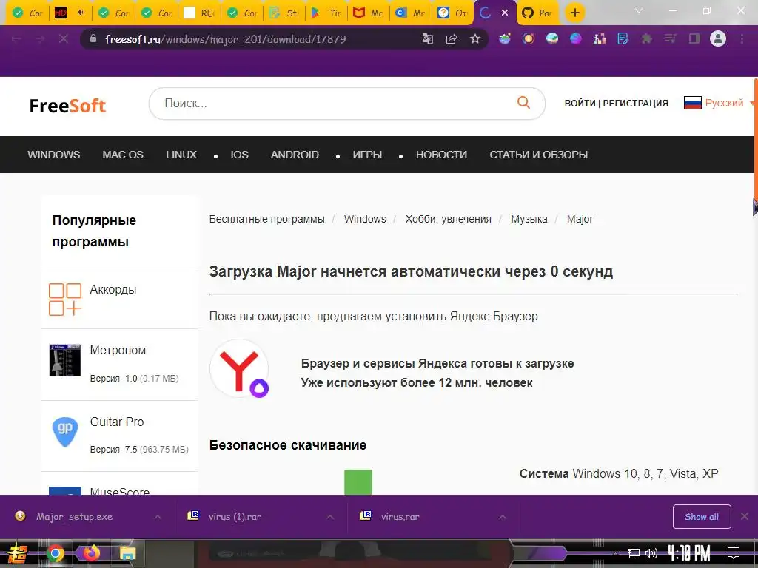Open the WINDOWS menu item
Viewport: 758px width, 568px height.
[x=53, y=155]
